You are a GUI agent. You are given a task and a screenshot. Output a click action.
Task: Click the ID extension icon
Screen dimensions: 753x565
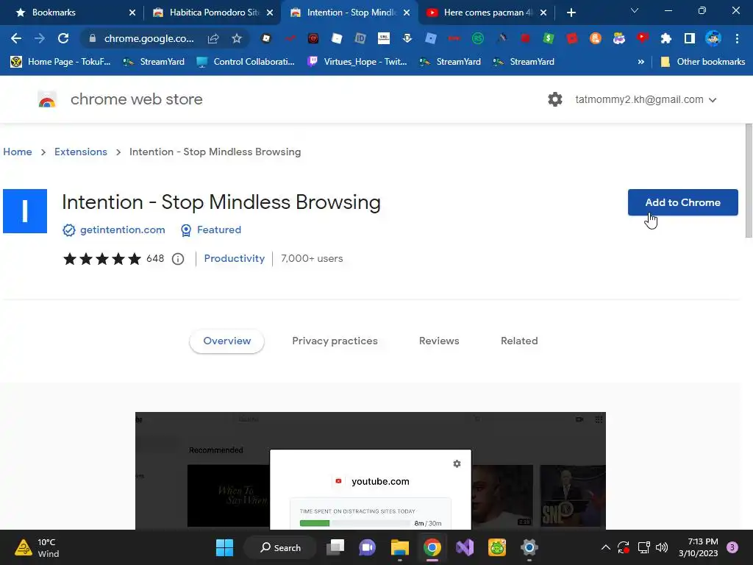point(360,38)
